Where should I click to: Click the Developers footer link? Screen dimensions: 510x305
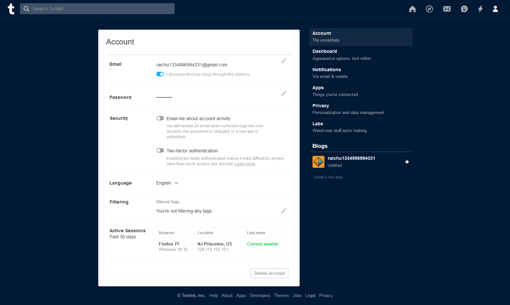coord(260,296)
